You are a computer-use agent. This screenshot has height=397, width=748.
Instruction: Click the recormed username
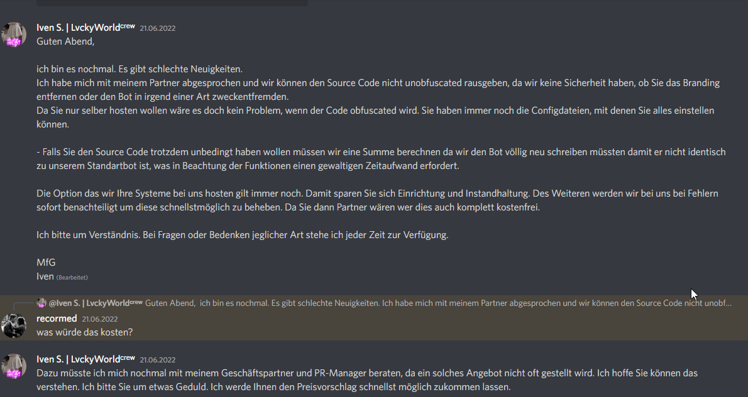[x=57, y=318]
